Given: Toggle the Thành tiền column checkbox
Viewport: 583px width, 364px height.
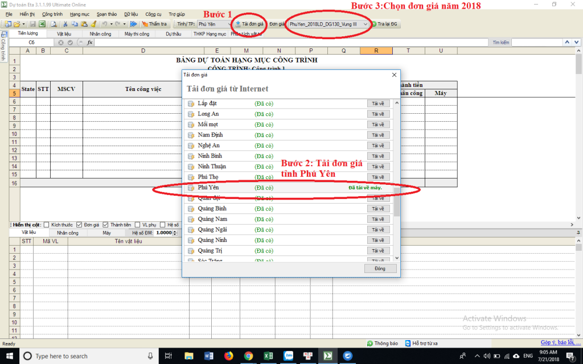Looking at the screenshot, I should (x=105, y=225).
